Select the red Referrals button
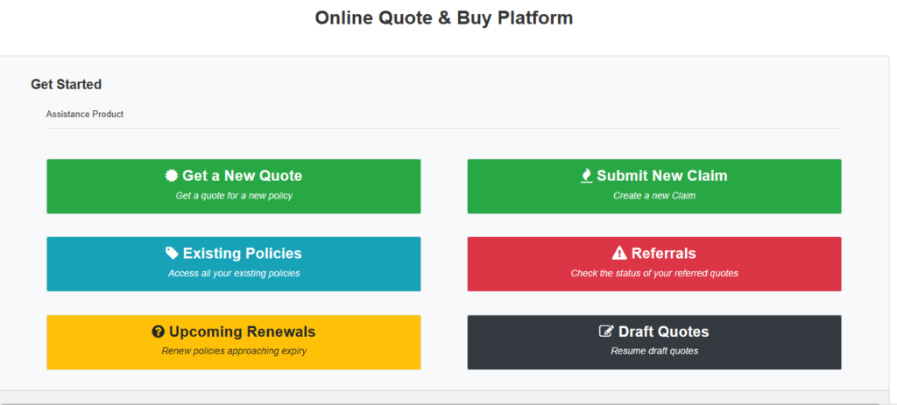 click(x=653, y=263)
